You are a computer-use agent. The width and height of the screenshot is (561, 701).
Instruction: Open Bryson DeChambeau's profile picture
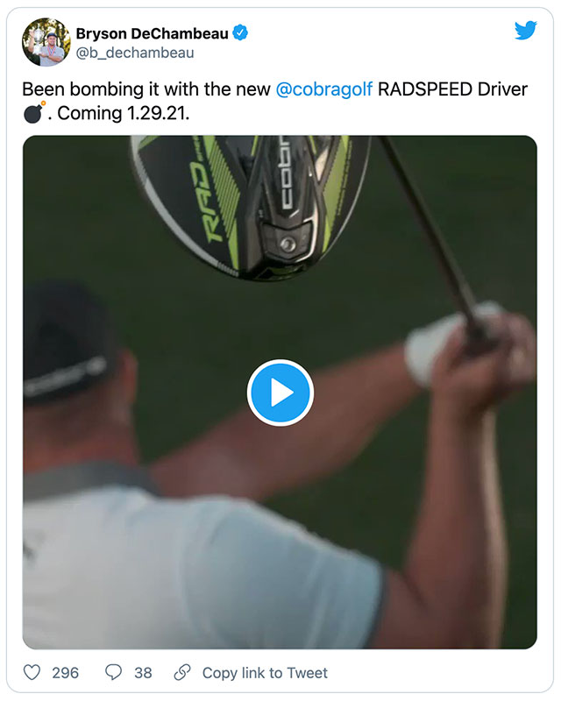point(46,42)
